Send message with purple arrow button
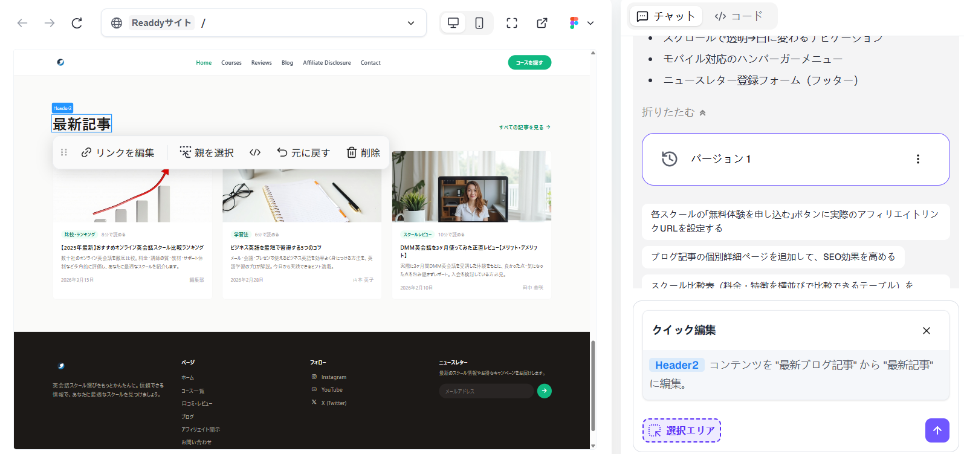The width and height of the screenshot is (964, 454). 937,430
